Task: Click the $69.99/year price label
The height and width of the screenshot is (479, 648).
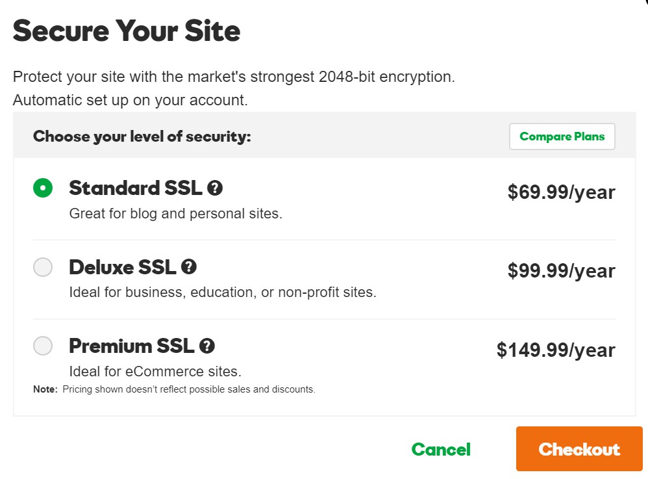Action: 561,192
